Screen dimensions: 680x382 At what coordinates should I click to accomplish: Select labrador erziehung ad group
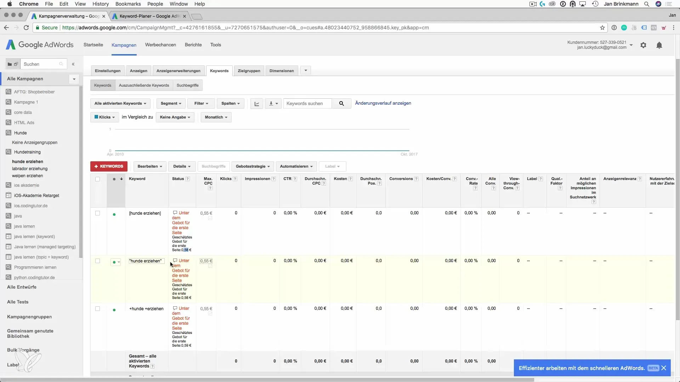coord(30,169)
